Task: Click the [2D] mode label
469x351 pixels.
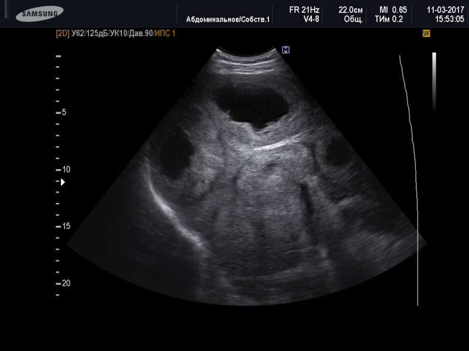Action: 63,33
